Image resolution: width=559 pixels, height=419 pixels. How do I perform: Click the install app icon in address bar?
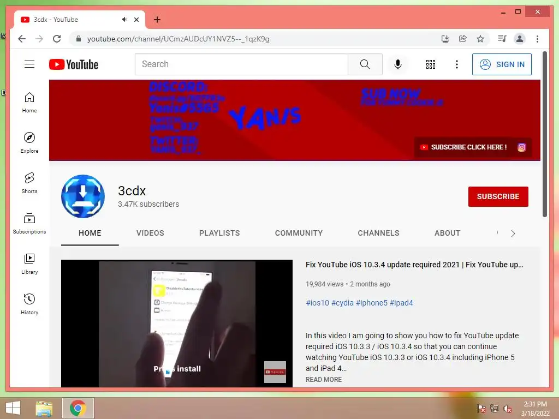pos(445,39)
